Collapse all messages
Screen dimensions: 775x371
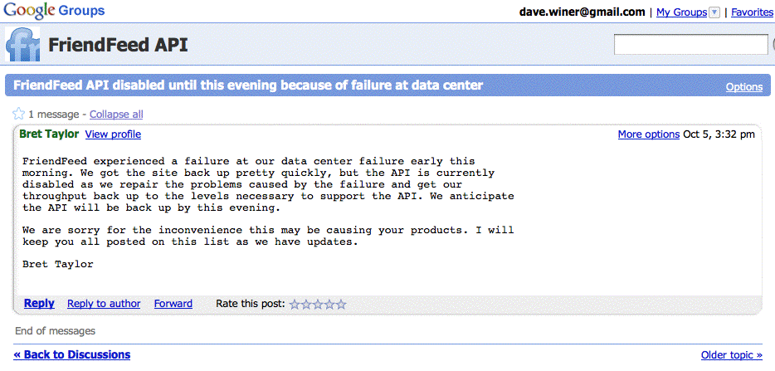(115, 115)
